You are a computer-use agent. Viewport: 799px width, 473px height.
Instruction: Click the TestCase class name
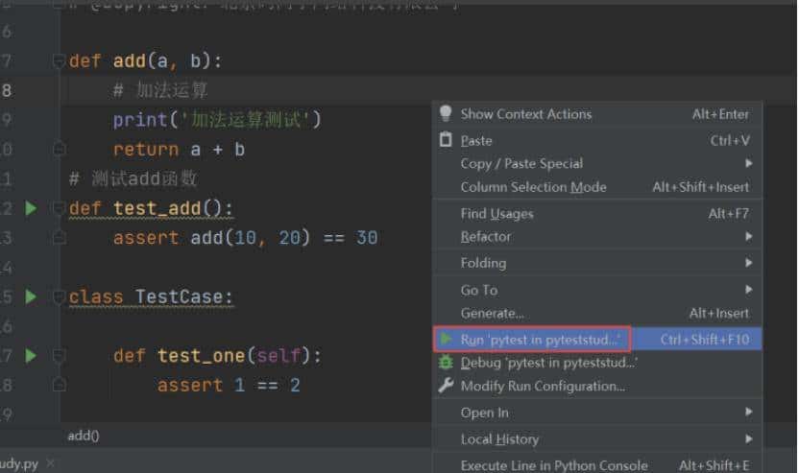[x=179, y=296]
